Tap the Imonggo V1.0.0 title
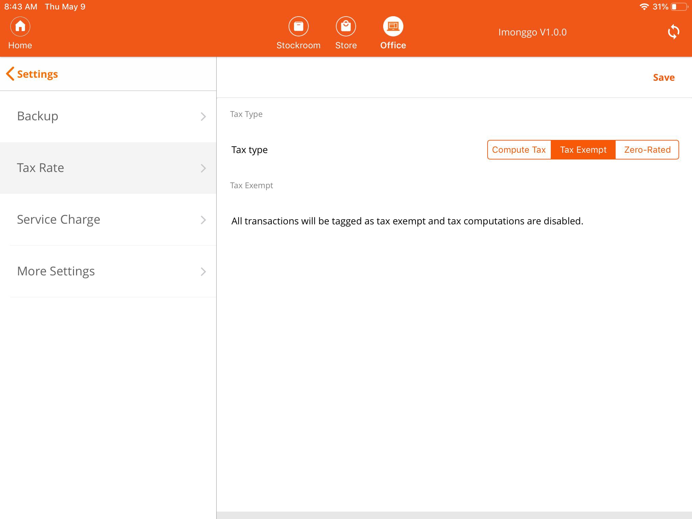692x519 pixels. (x=532, y=32)
